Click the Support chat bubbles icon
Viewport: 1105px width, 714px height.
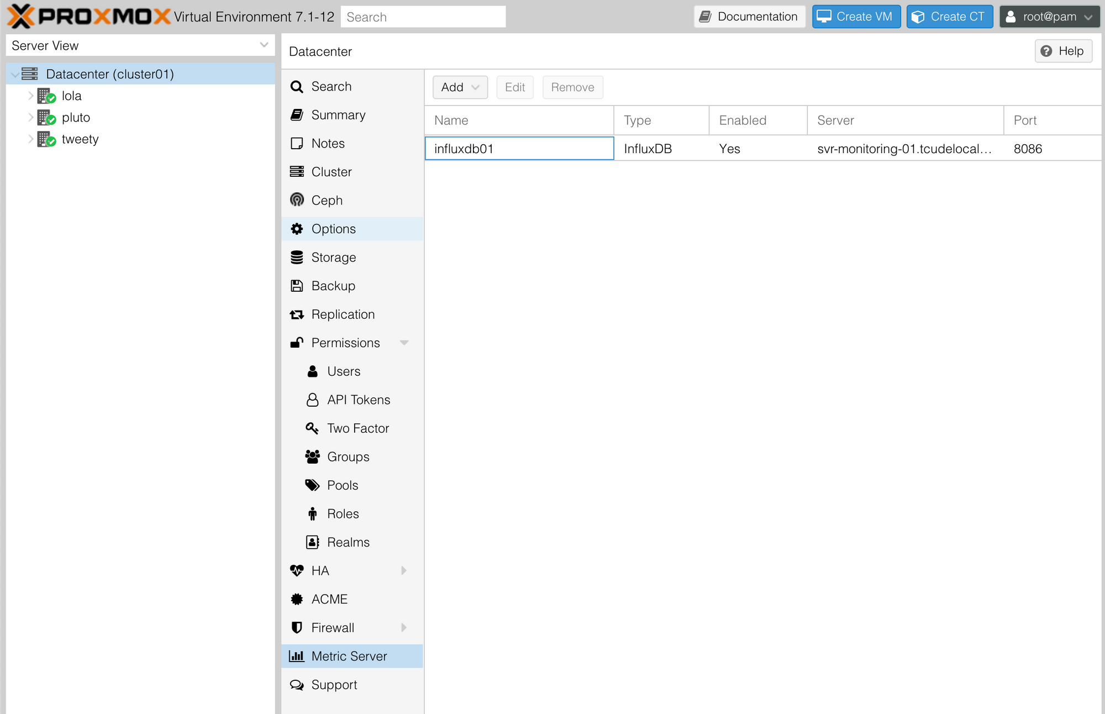tap(297, 685)
